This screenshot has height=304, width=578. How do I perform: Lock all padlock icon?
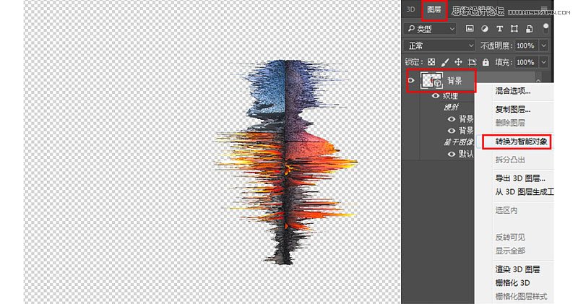pyautogui.click(x=486, y=62)
